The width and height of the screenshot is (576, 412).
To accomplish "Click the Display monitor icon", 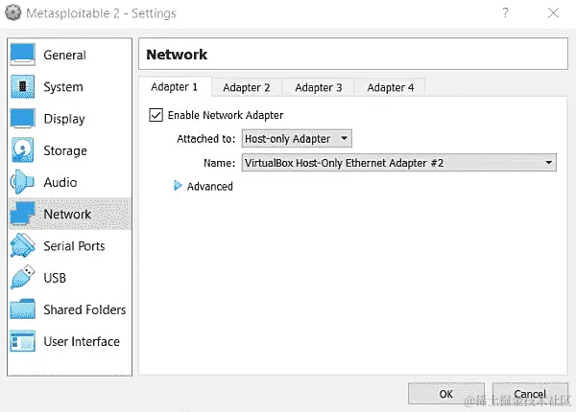I will 22,119.
